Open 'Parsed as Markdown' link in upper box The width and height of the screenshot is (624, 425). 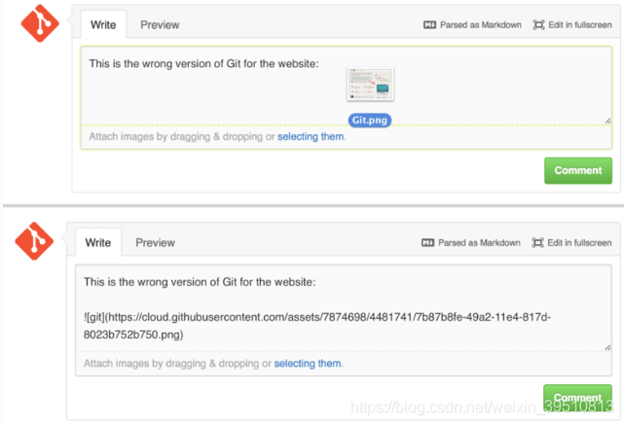click(480, 25)
